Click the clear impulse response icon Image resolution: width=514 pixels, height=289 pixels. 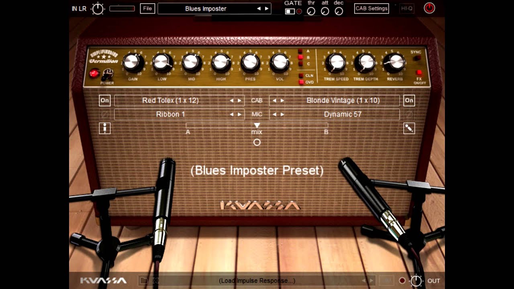[x=155, y=281]
